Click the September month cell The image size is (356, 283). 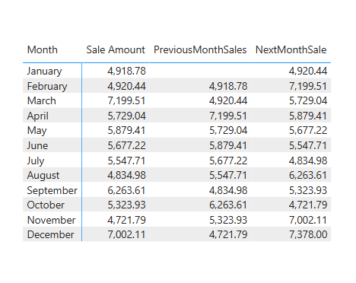point(52,190)
